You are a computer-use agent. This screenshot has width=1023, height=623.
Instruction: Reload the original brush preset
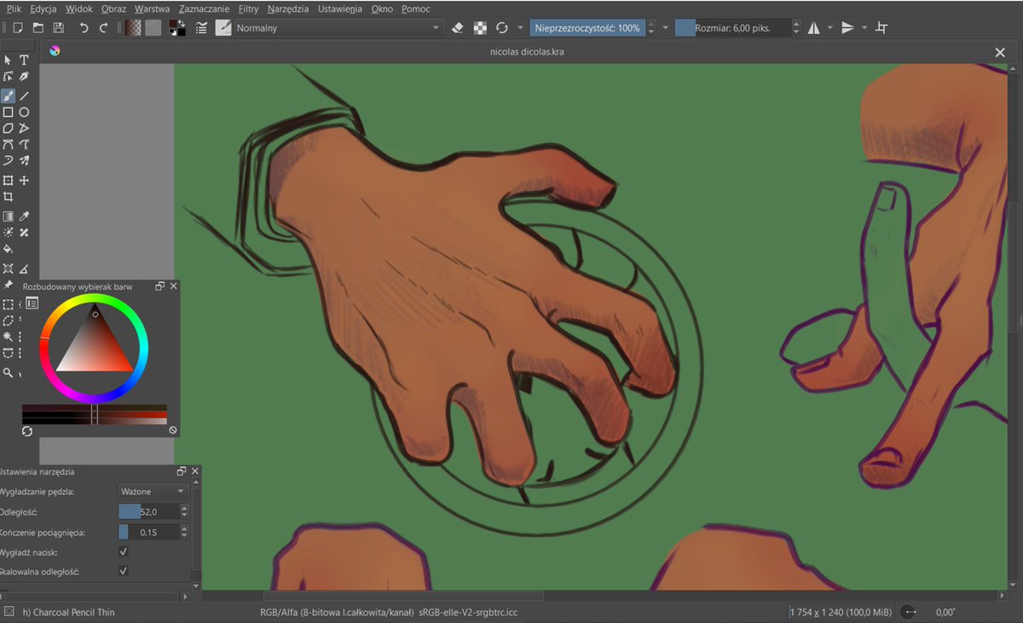[x=502, y=28]
